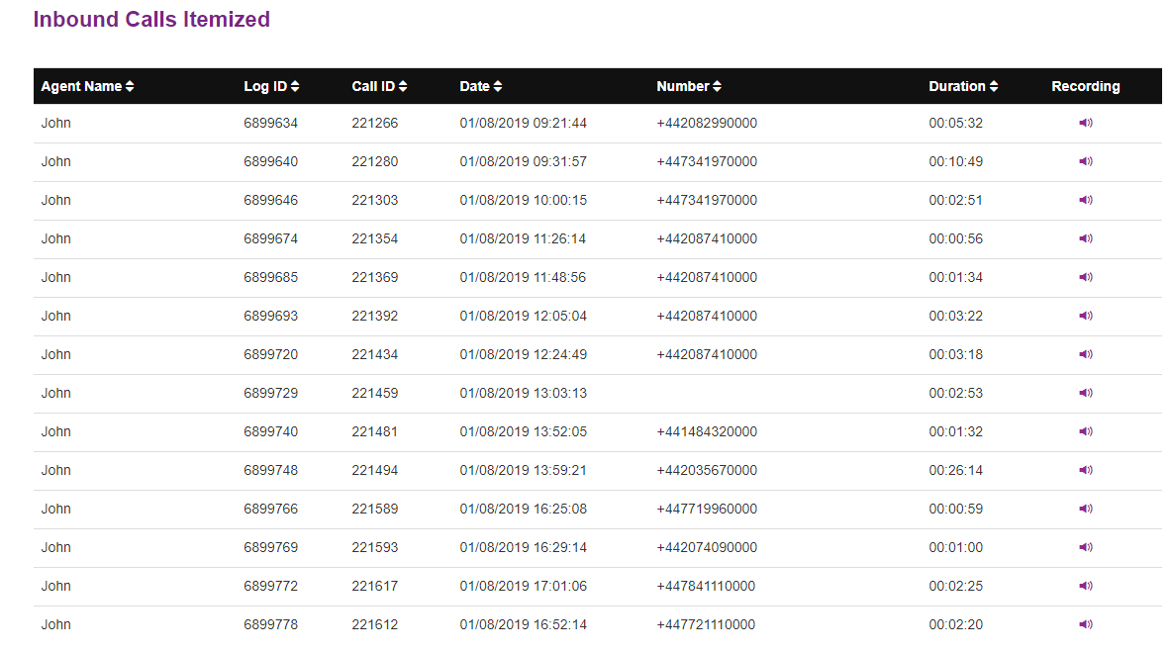Screen dimensions: 1172x653
Task: Select Log ID 6899772 cell
Action: pos(270,587)
